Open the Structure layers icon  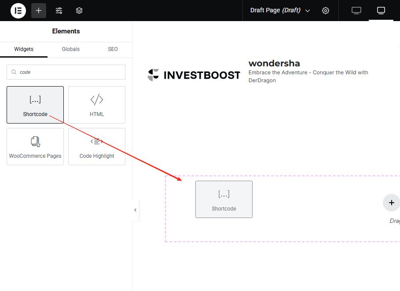click(79, 11)
